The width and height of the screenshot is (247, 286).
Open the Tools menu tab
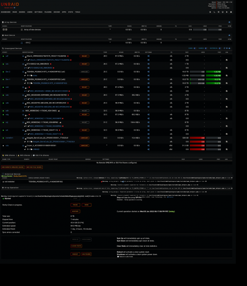coord(77,12)
